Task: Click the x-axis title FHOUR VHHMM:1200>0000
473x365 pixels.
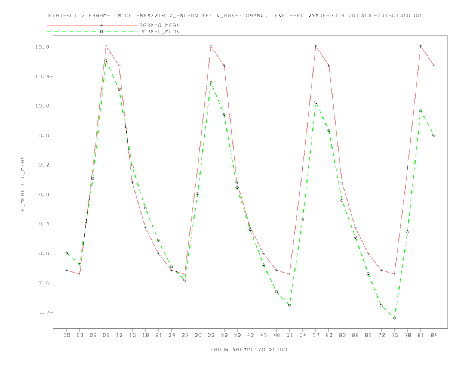Action: (248, 349)
